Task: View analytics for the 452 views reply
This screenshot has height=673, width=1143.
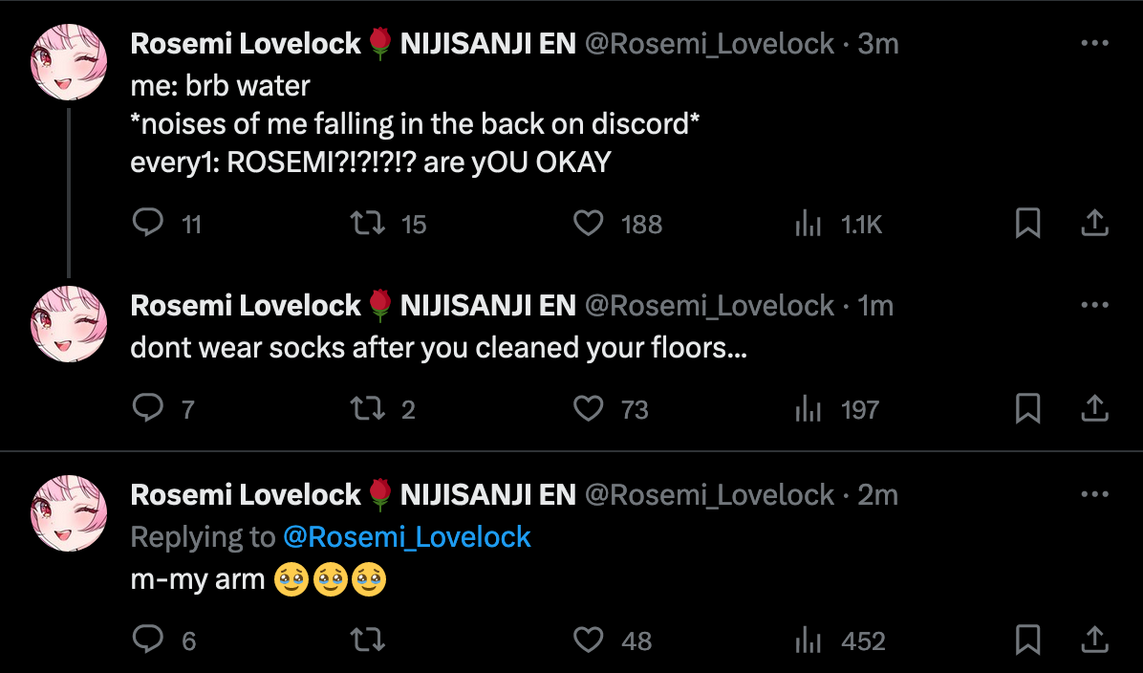Action: (809, 640)
